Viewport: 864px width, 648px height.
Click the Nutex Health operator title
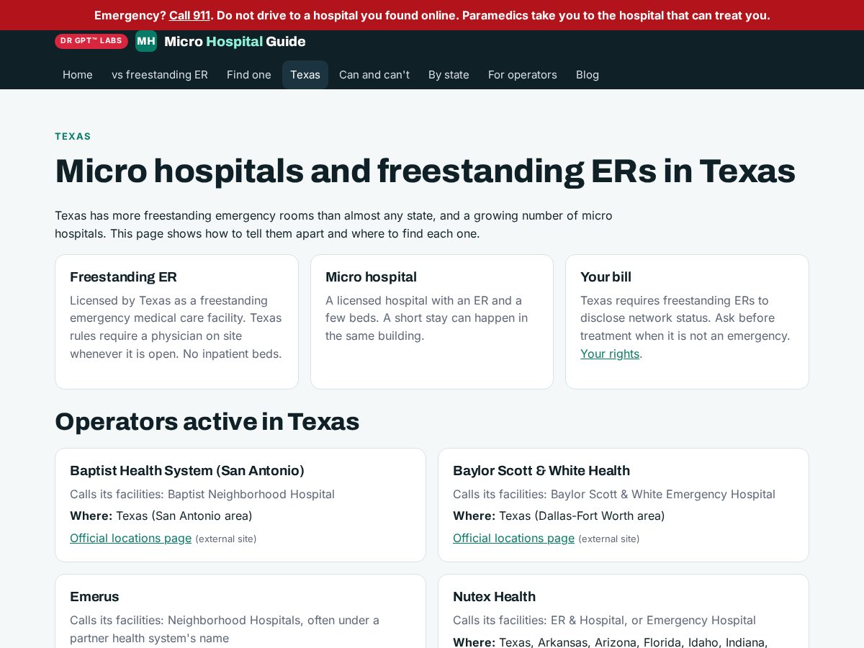tap(494, 596)
